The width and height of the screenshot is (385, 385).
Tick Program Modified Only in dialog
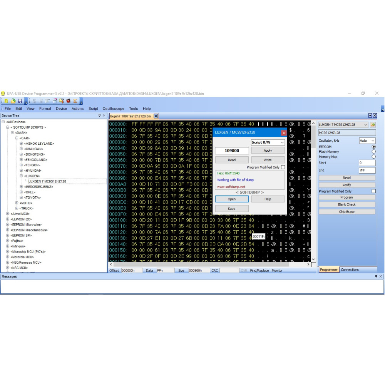[283, 167]
